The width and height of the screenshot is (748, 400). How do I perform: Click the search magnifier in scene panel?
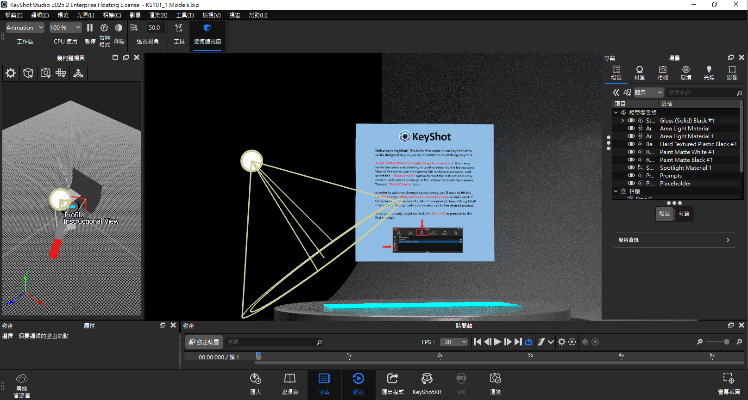(739, 93)
